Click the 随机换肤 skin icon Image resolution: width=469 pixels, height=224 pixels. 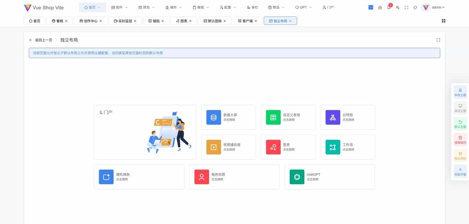[106, 177]
